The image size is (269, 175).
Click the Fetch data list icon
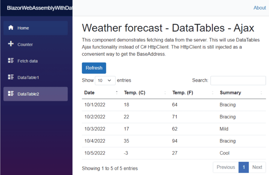[x=10, y=61]
